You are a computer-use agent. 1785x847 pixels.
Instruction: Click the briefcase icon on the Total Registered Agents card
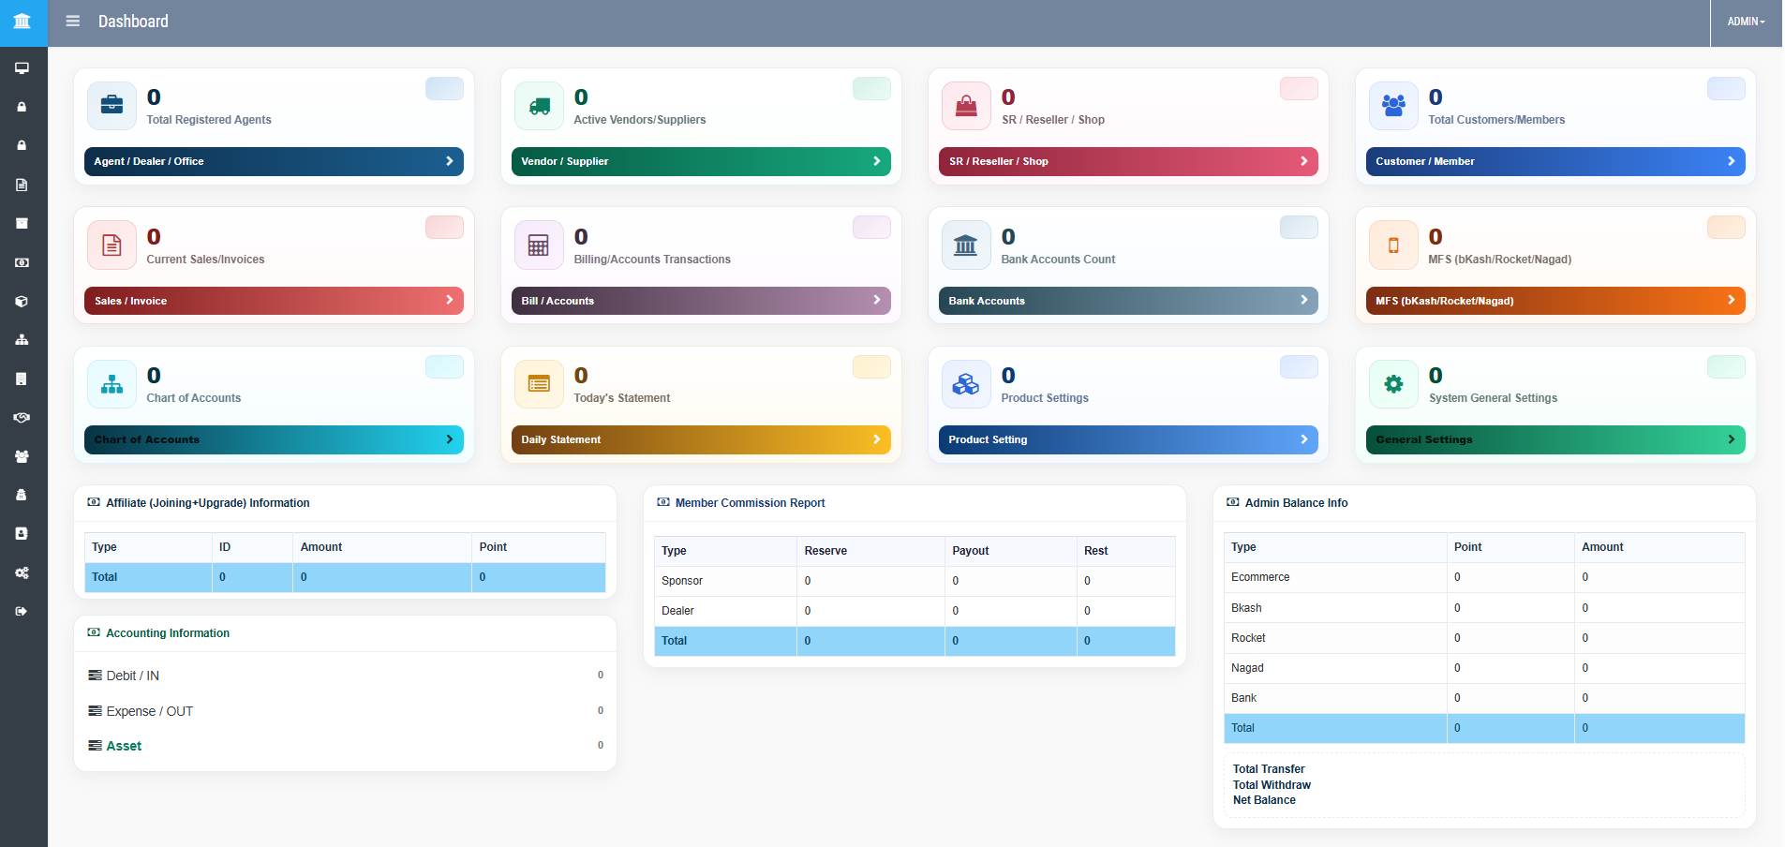tap(112, 106)
